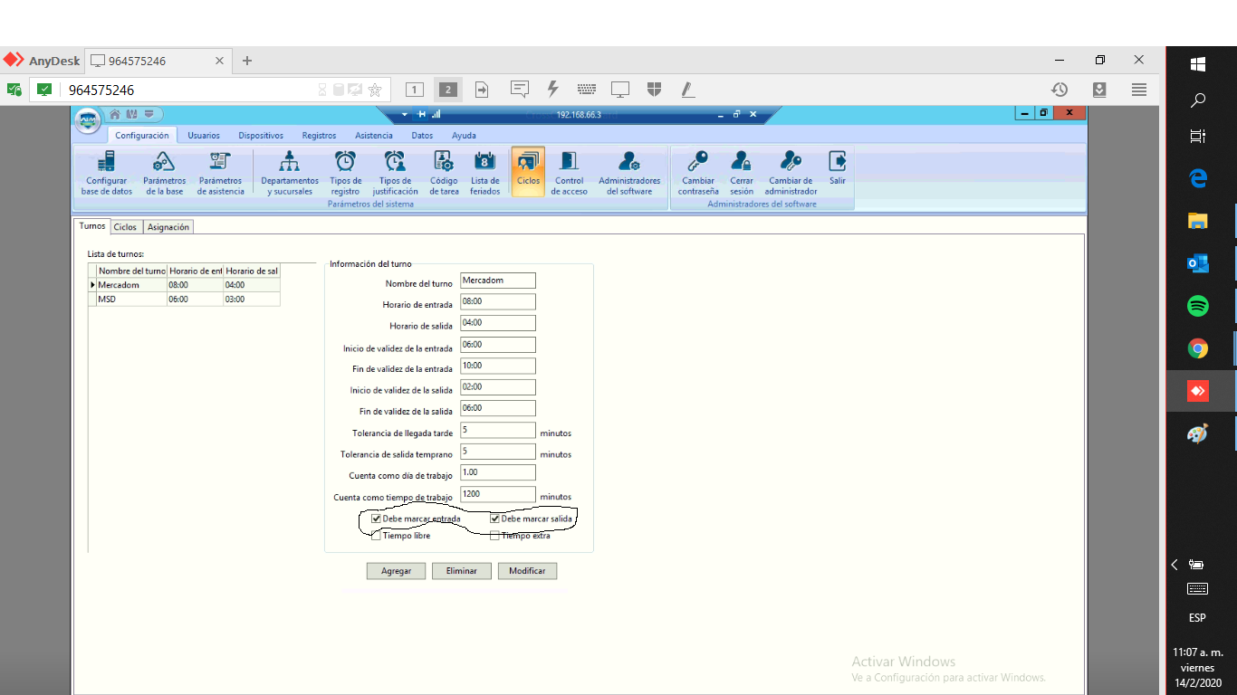Expand the remote connection bar dropdown arrow
Image resolution: width=1237 pixels, height=695 pixels.
tap(405, 115)
